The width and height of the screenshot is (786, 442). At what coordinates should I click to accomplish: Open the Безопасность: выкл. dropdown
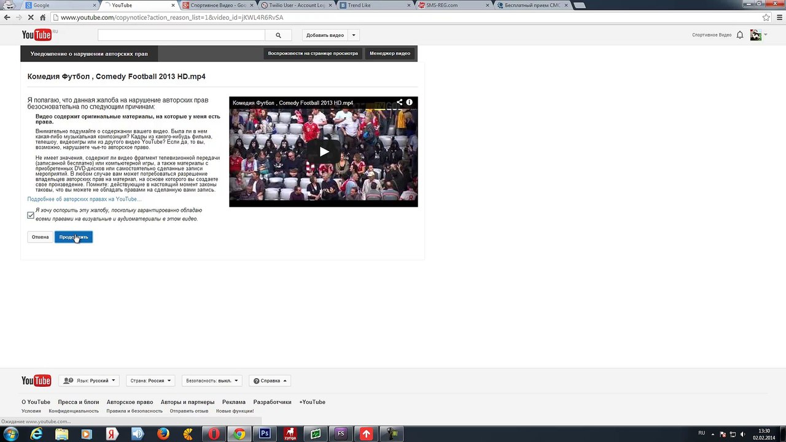pos(212,381)
